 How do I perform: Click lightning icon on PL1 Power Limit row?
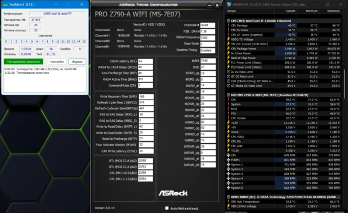click(x=228, y=62)
